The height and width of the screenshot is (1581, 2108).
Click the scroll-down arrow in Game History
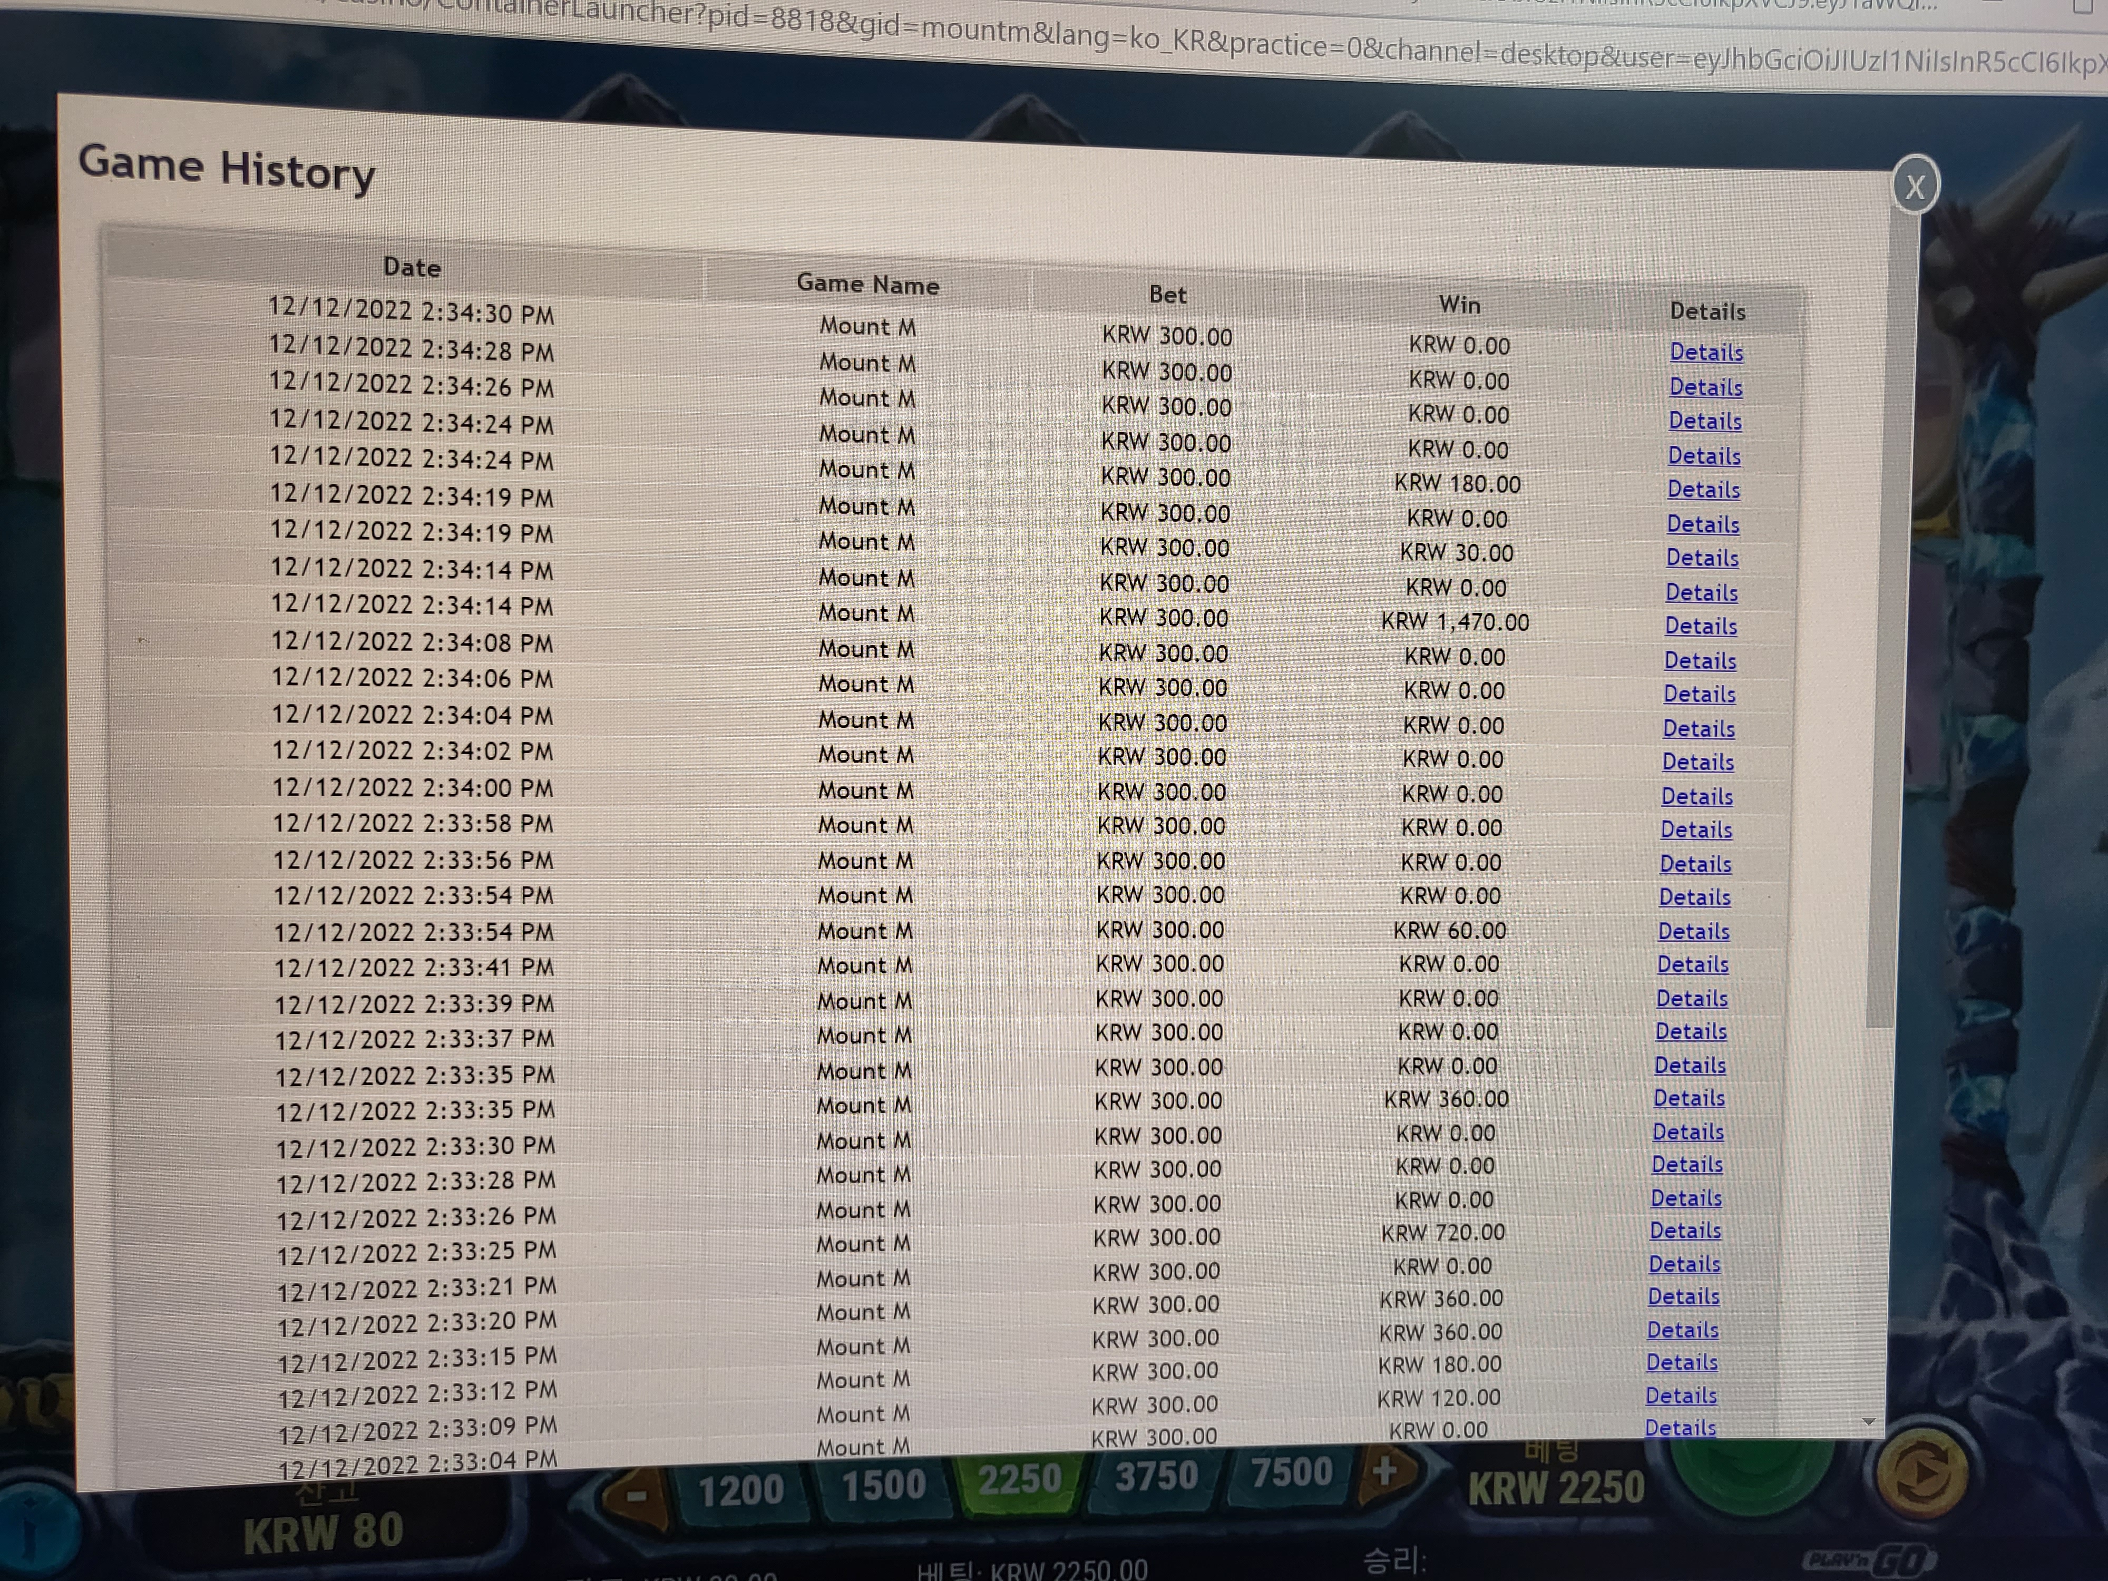point(1869,1422)
